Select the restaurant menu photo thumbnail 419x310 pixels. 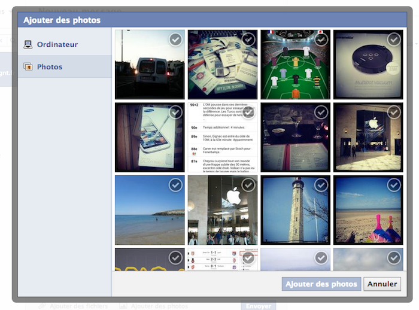295,138
